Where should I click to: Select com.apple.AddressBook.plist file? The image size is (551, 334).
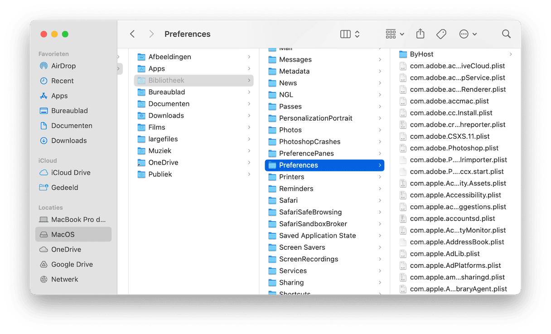click(x=455, y=242)
